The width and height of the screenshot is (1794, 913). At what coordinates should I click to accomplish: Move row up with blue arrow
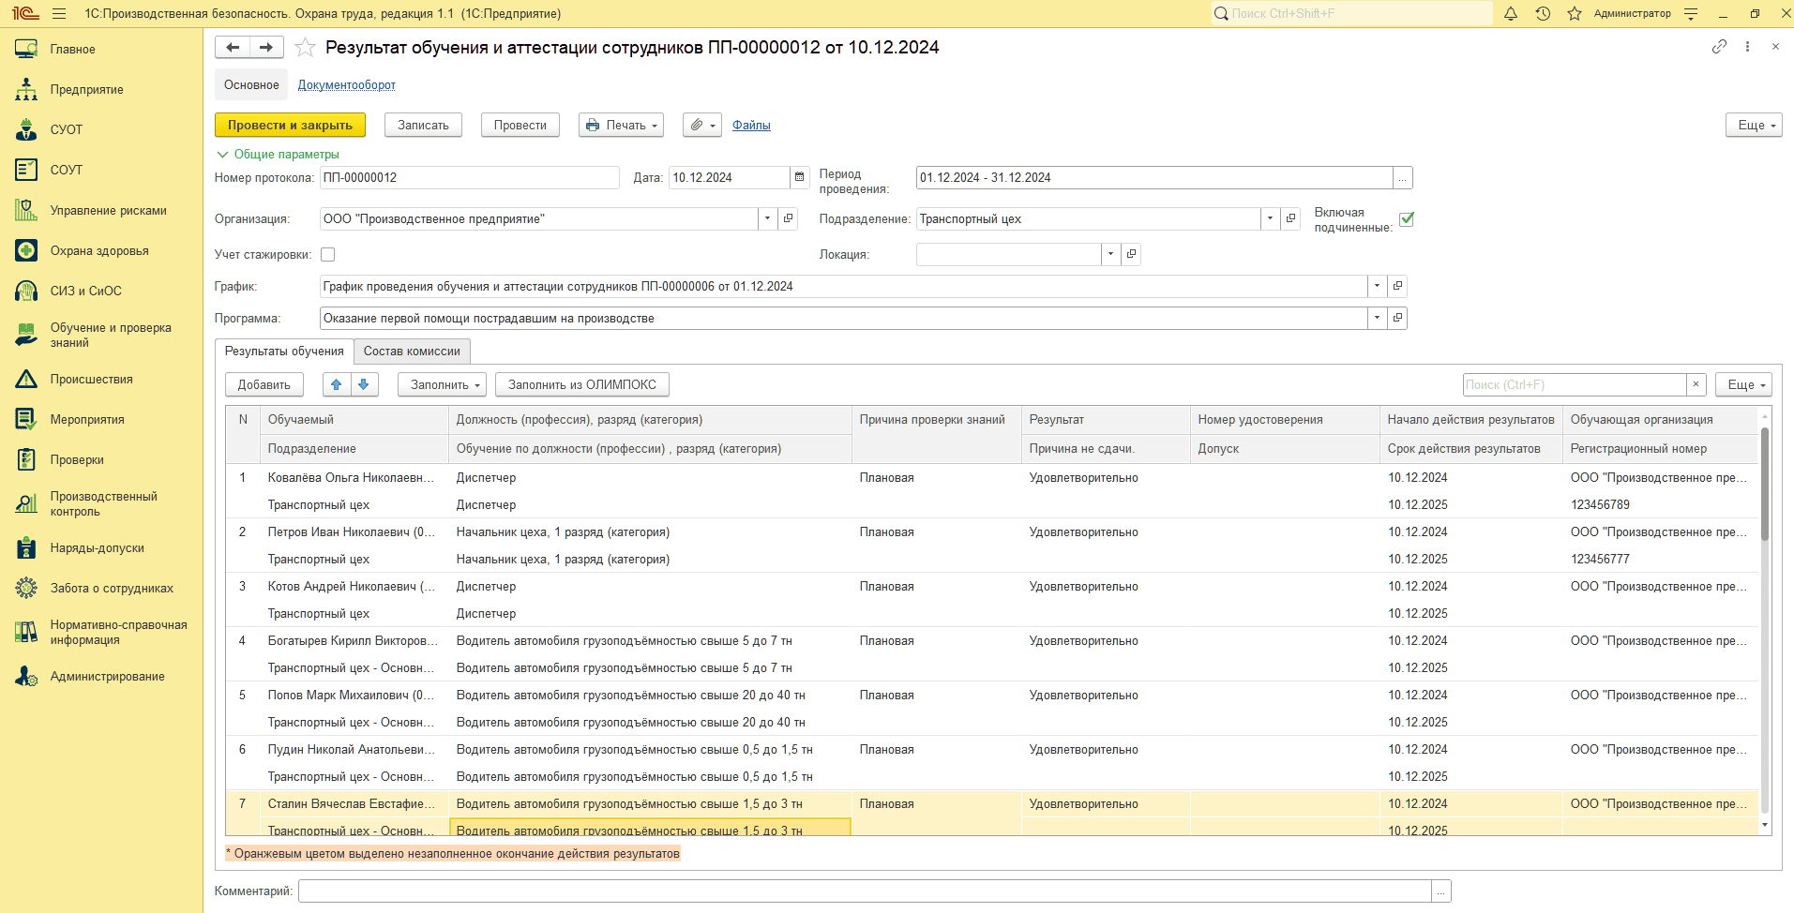[x=337, y=384]
